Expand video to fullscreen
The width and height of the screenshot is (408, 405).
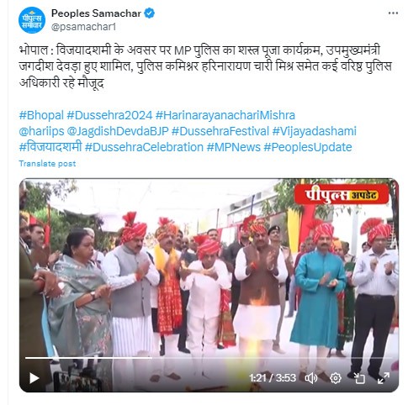tap(384, 378)
